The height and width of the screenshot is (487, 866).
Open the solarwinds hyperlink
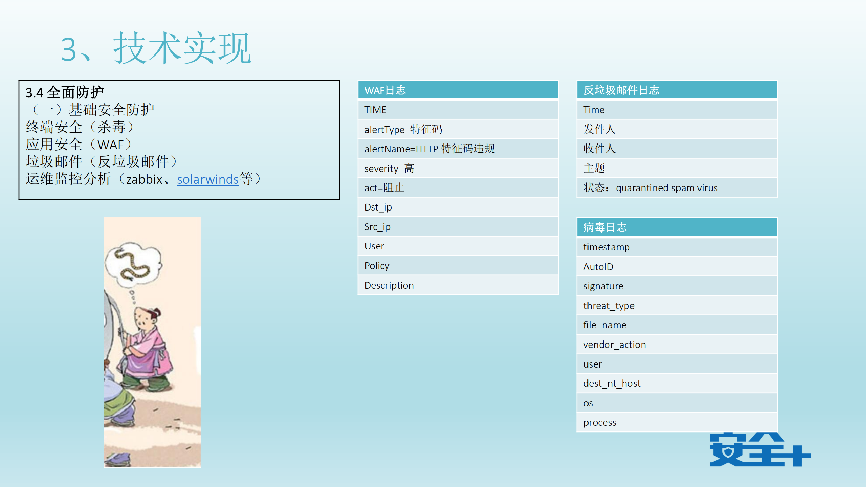coord(207,180)
